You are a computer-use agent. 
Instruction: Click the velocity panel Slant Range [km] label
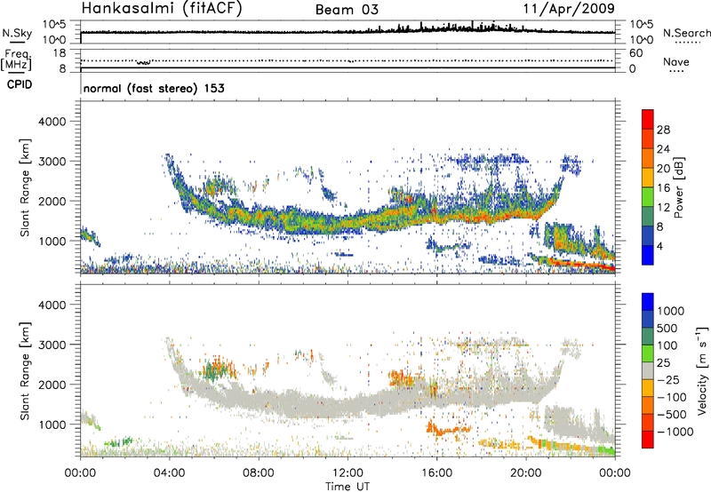point(25,370)
